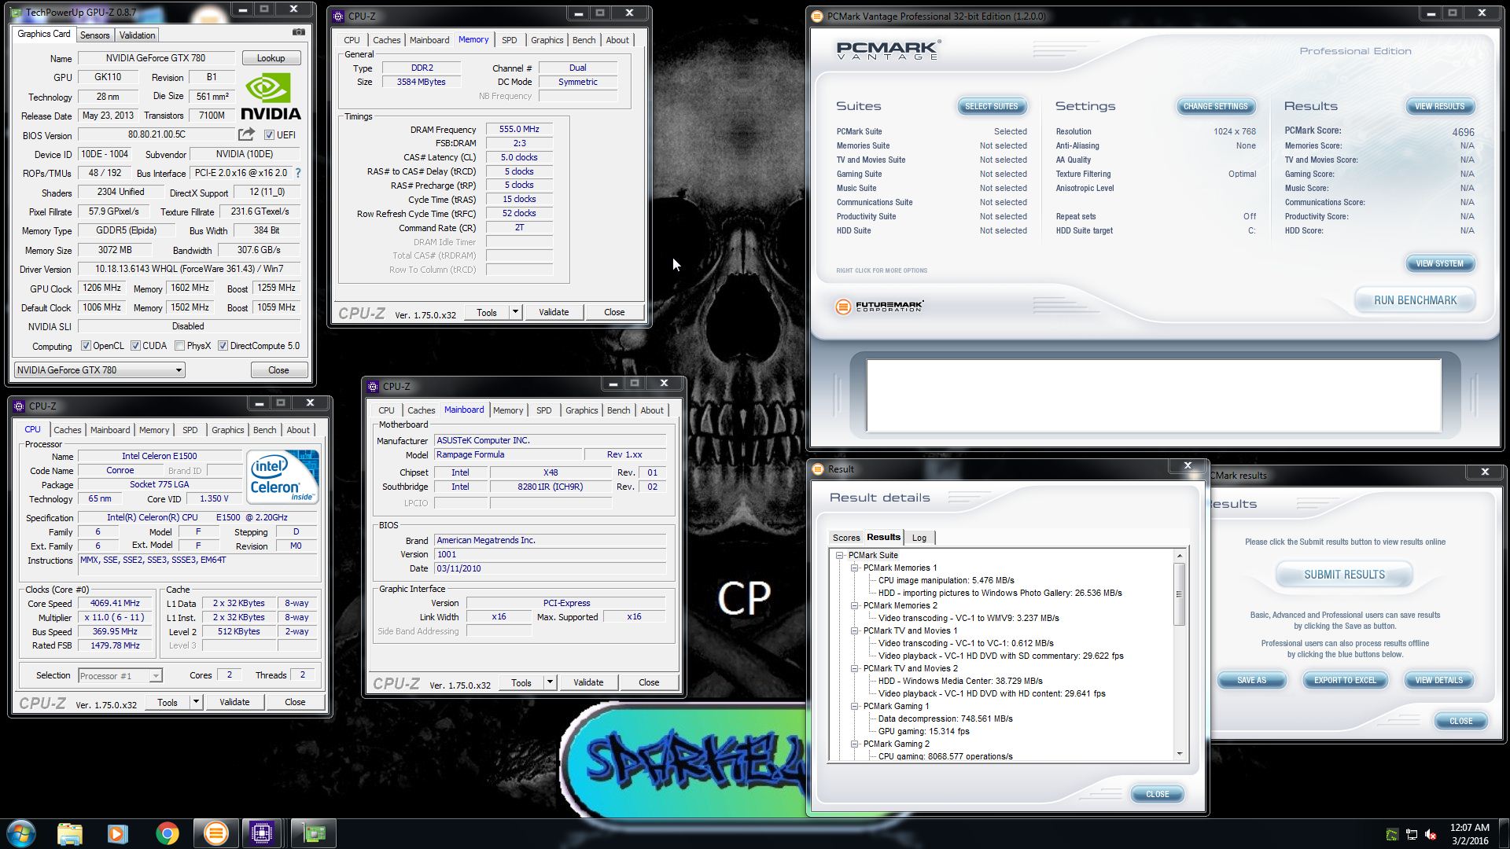
Task: Toggle the CUDA checkbox
Action: click(x=135, y=345)
